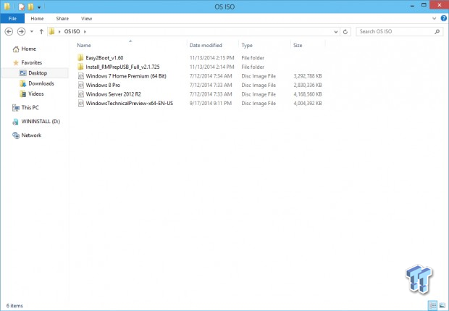
Task: Switch to the Home ribbon tab
Action: (37, 19)
